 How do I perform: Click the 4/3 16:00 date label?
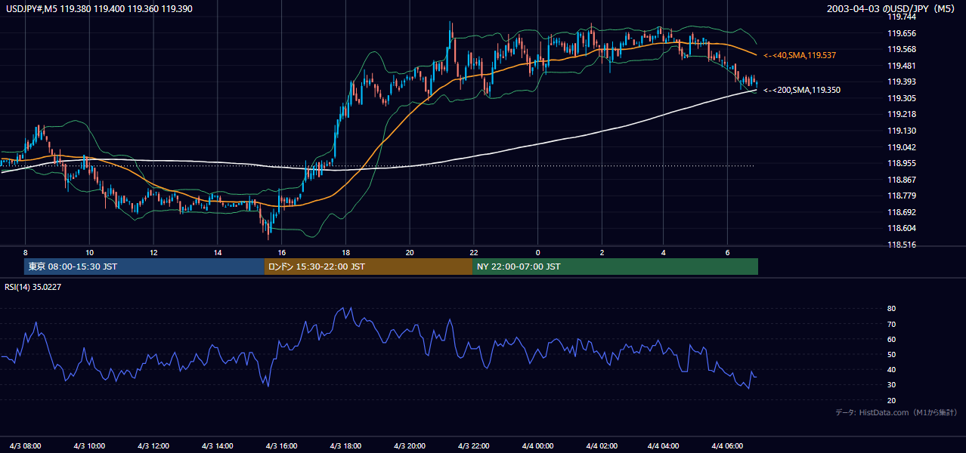click(282, 445)
